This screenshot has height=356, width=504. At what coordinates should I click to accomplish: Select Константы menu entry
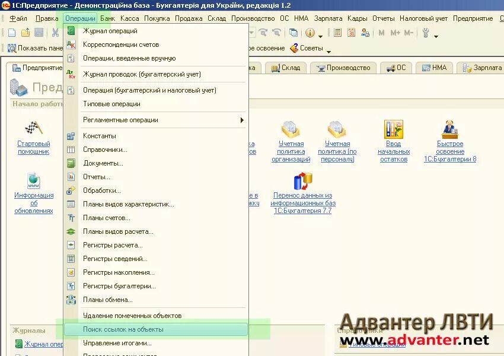(156, 136)
